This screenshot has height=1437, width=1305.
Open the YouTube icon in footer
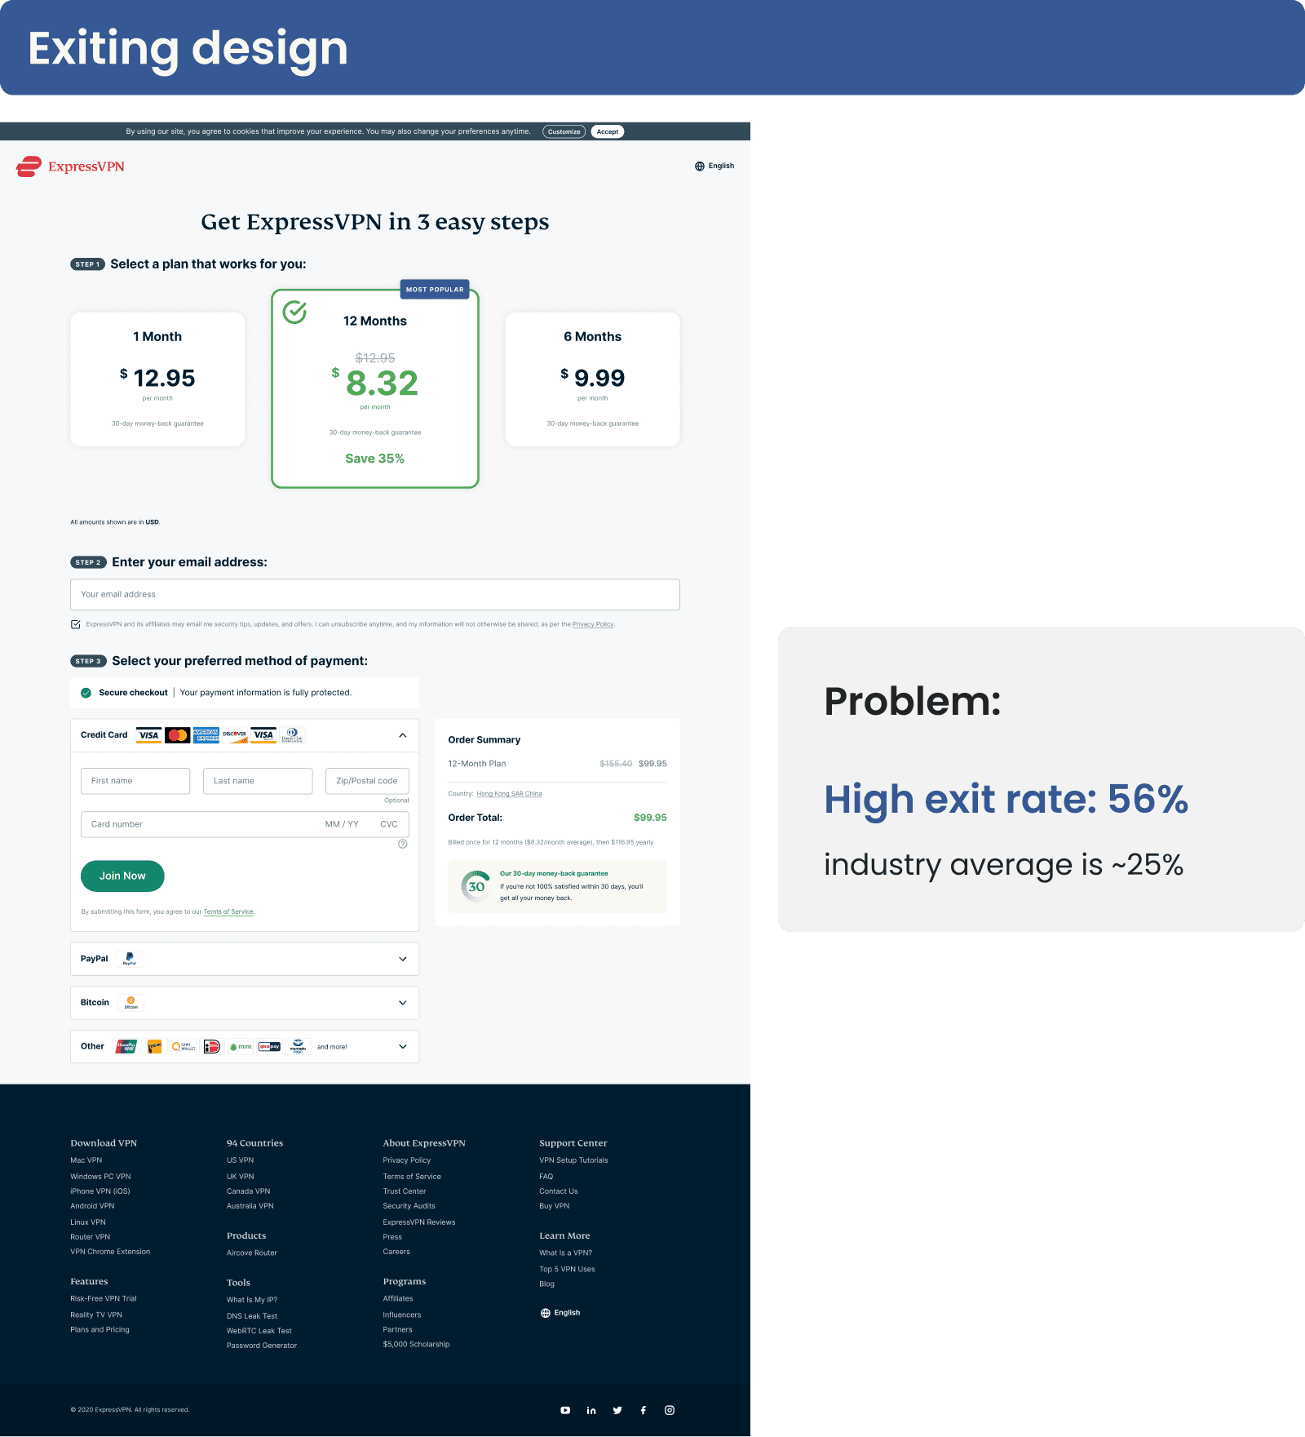point(565,1410)
